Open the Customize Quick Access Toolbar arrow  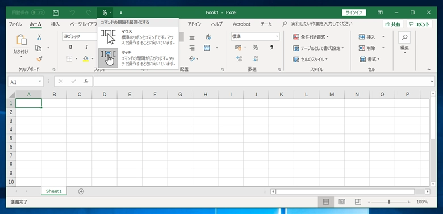click(x=121, y=12)
